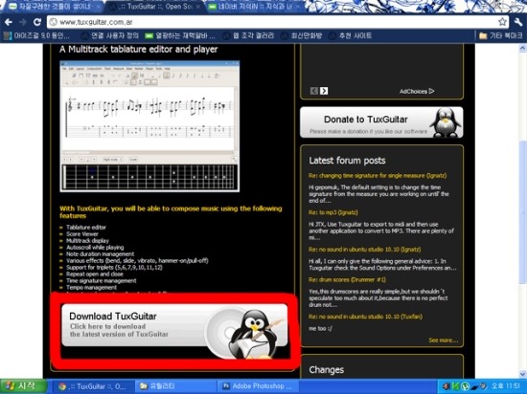Click the TuxGuitar application screenshot thumbnail
The height and width of the screenshot is (394, 527).
tap(149, 126)
